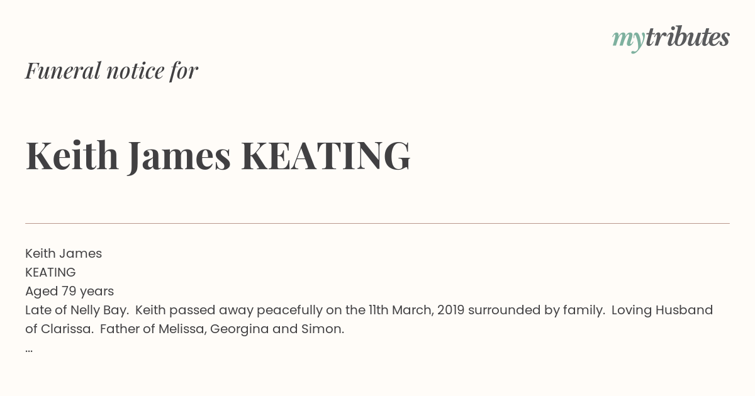This screenshot has height=396, width=755.
Task: Click the small "KEATING" body line
Action: point(50,272)
